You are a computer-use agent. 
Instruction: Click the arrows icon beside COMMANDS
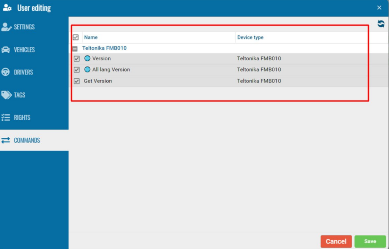tap(6, 140)
